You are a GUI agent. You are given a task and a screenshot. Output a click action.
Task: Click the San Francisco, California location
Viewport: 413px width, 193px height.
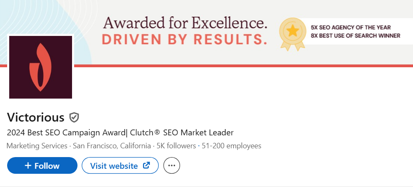coord(112,146)
